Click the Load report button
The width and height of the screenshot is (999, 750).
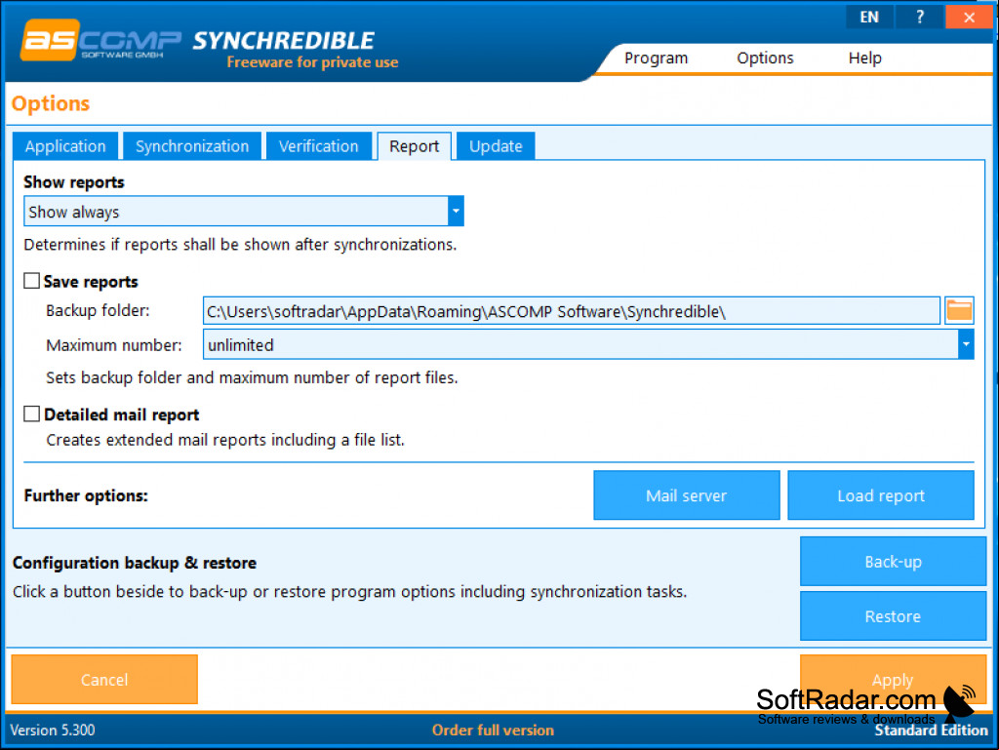pos(881,495)
